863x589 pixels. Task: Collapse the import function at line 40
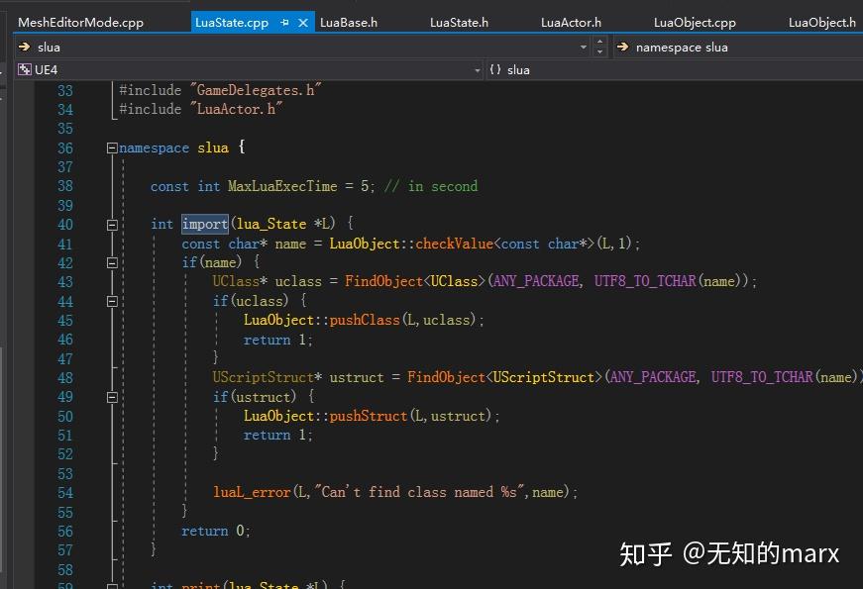112,224
